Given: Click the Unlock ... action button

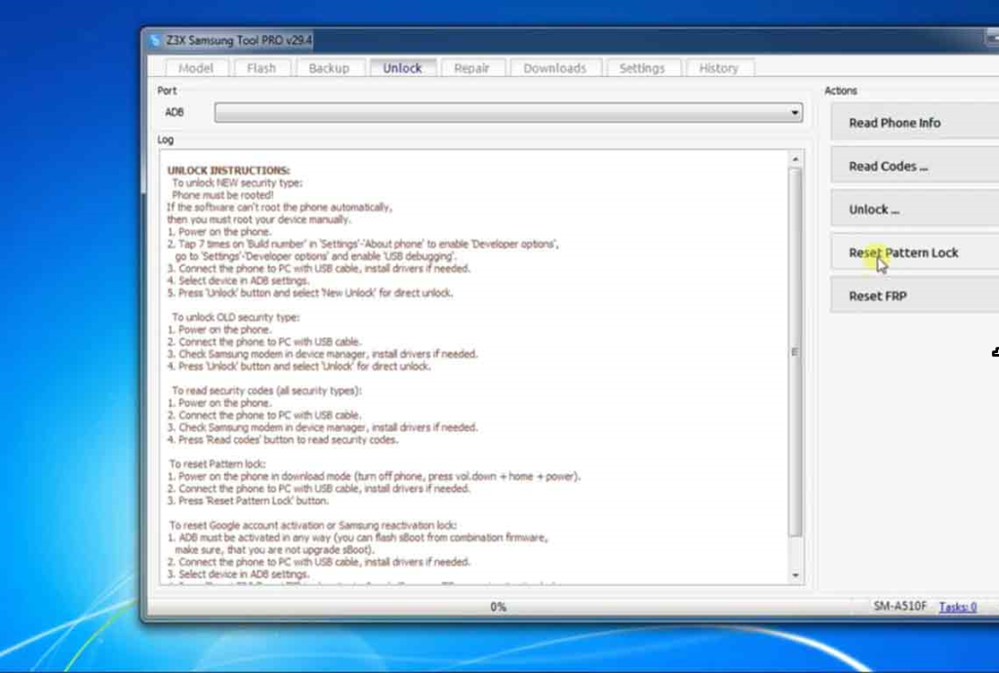Looking at the screenshot, I should tap(915, 210).
